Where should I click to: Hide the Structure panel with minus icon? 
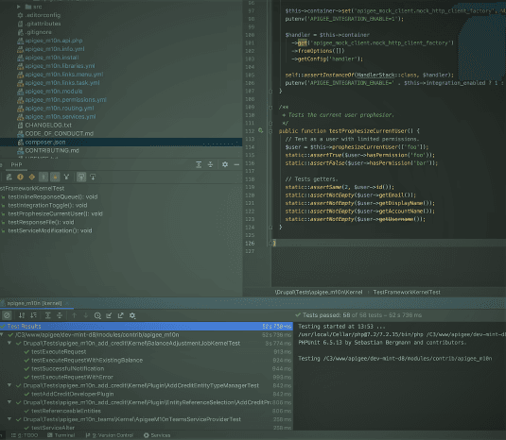(236, 164)
